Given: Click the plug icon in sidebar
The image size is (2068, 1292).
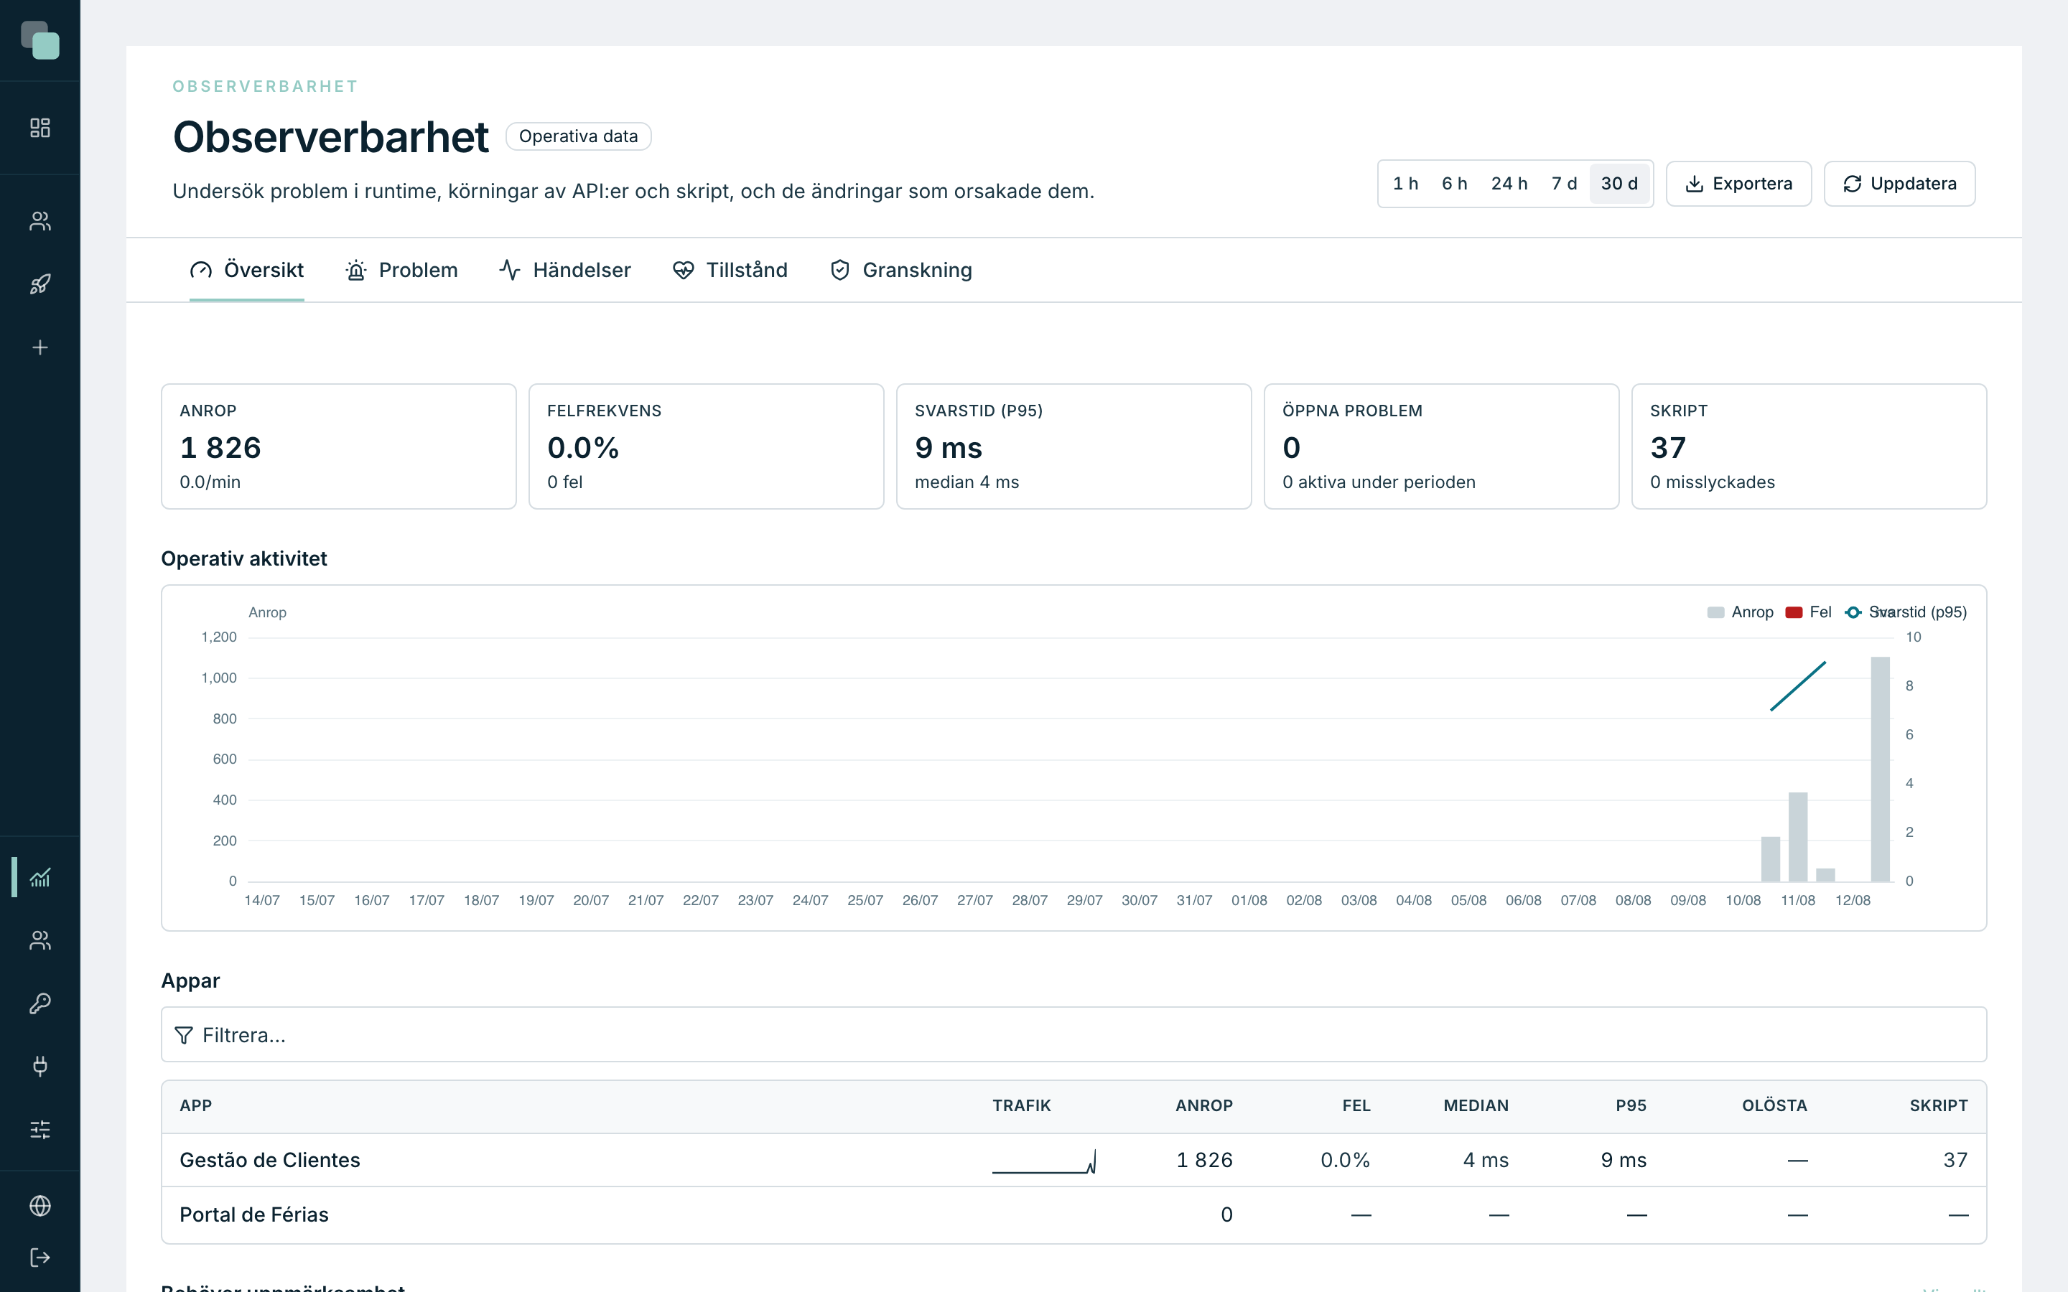Looking at the screenshot, I should coord(40,1067).
